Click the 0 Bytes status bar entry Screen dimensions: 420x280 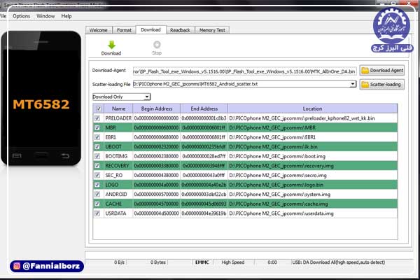tap(157, 262)
